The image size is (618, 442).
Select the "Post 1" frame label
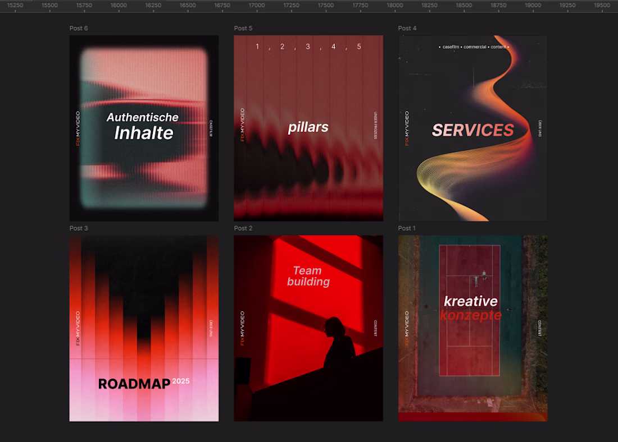coord(407,228)
